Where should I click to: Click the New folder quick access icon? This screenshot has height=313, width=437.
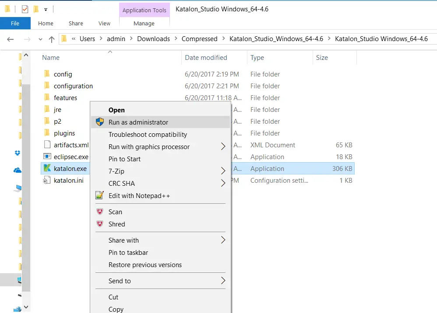click(x=36, y=9)
